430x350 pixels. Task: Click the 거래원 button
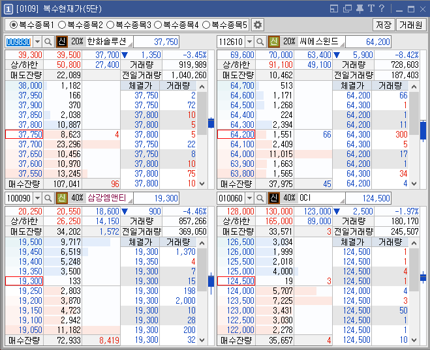click(x=411, y=25)
